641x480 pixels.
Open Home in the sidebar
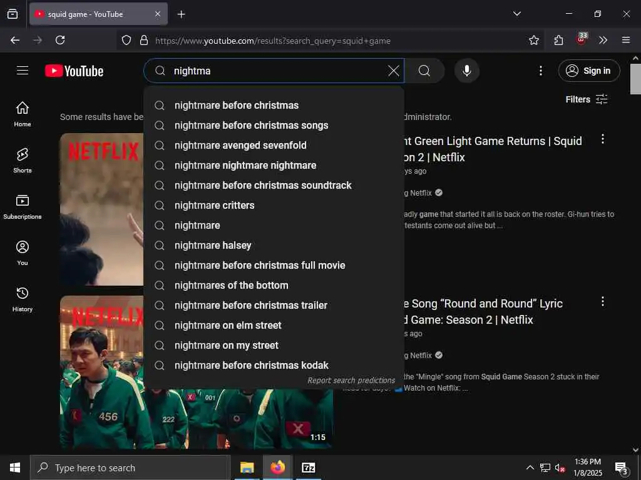23,114
